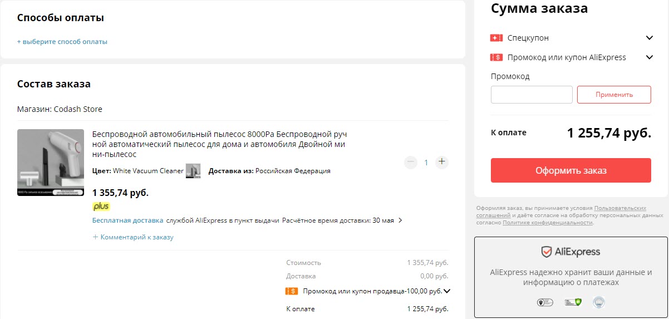
Task: Click the White Vacuum Cleaner color swatch
Action: [193, 171]
